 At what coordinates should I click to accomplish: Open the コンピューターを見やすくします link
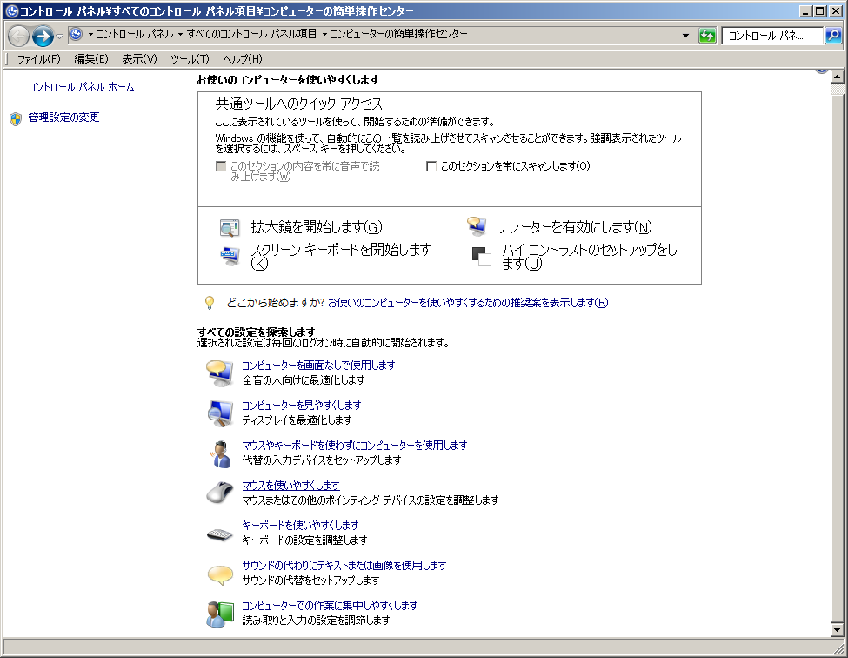(301, 406)
